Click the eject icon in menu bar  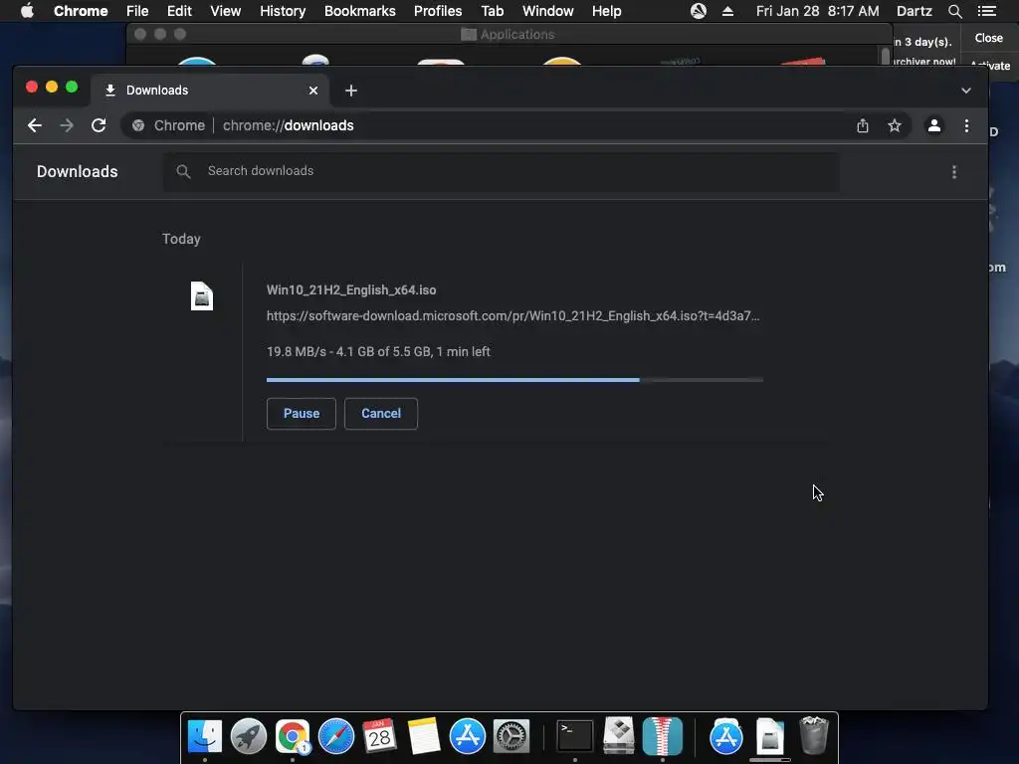point(727,11)
